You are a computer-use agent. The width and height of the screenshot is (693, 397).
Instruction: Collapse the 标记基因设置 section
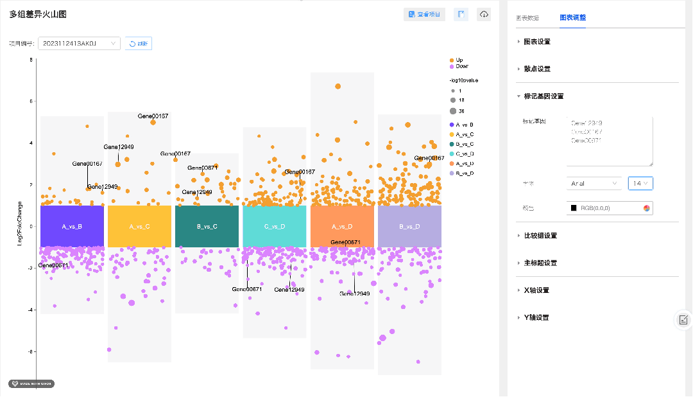pyautogui.click(x=543, y=96)
